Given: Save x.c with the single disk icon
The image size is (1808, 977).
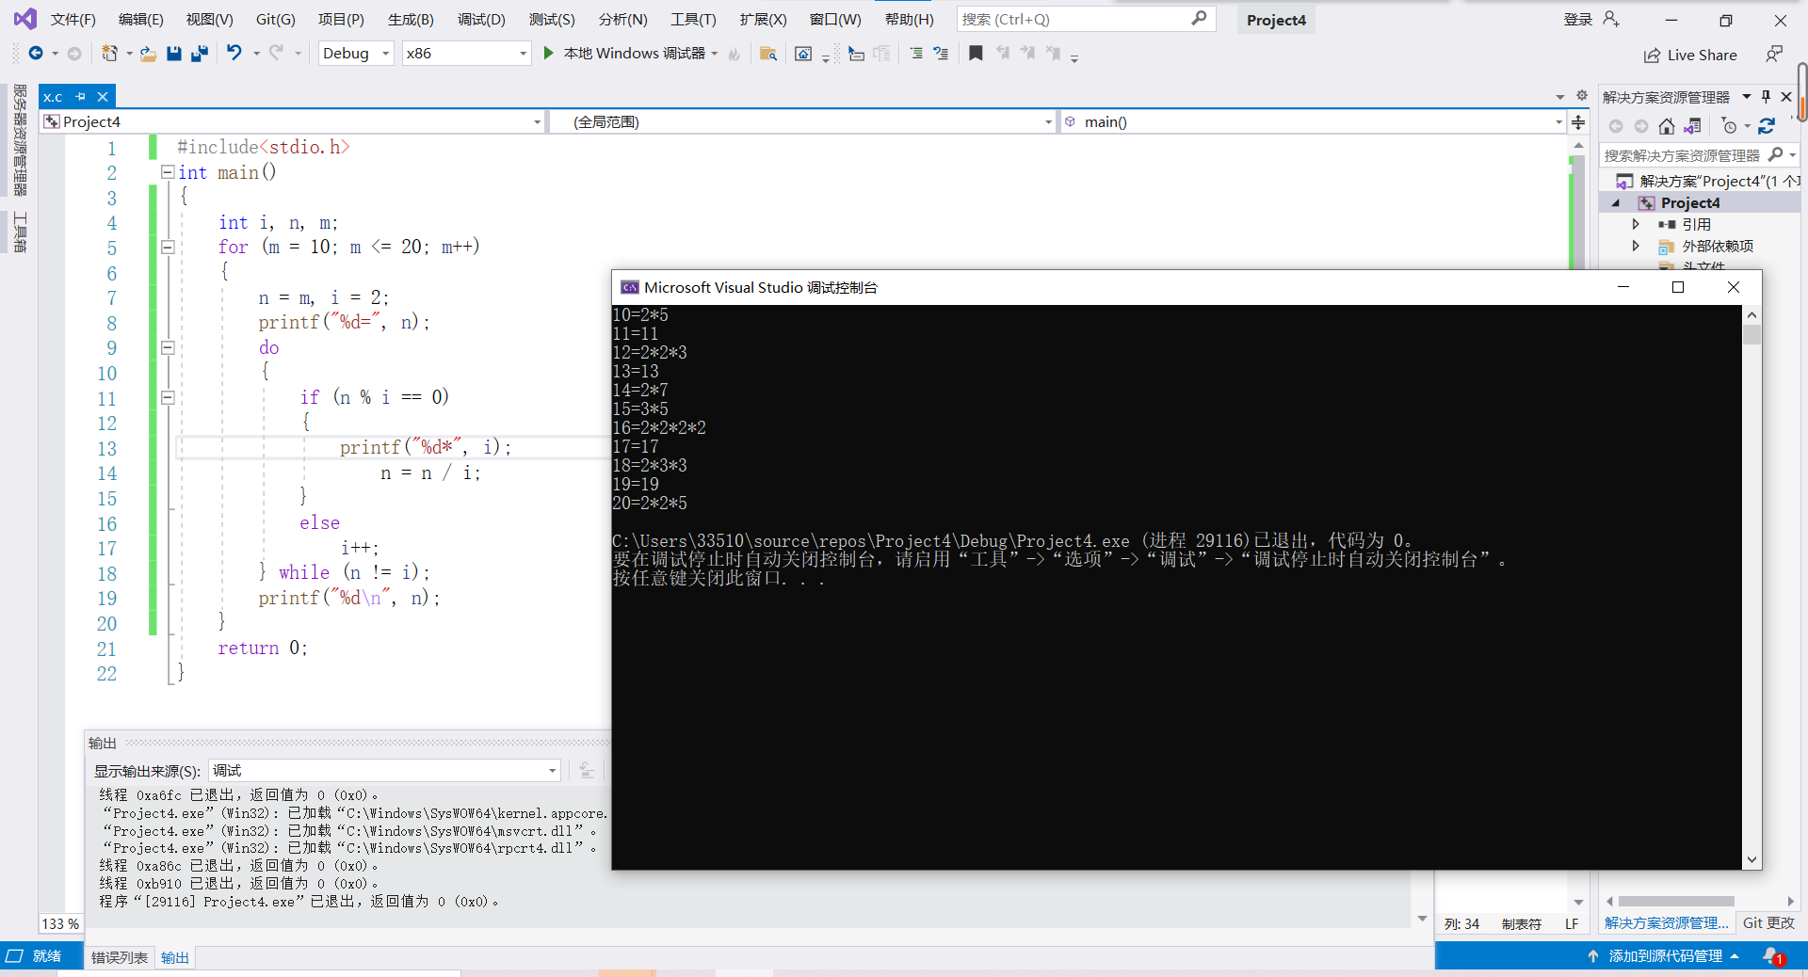Looking at the screenshot, I should 174,54.
